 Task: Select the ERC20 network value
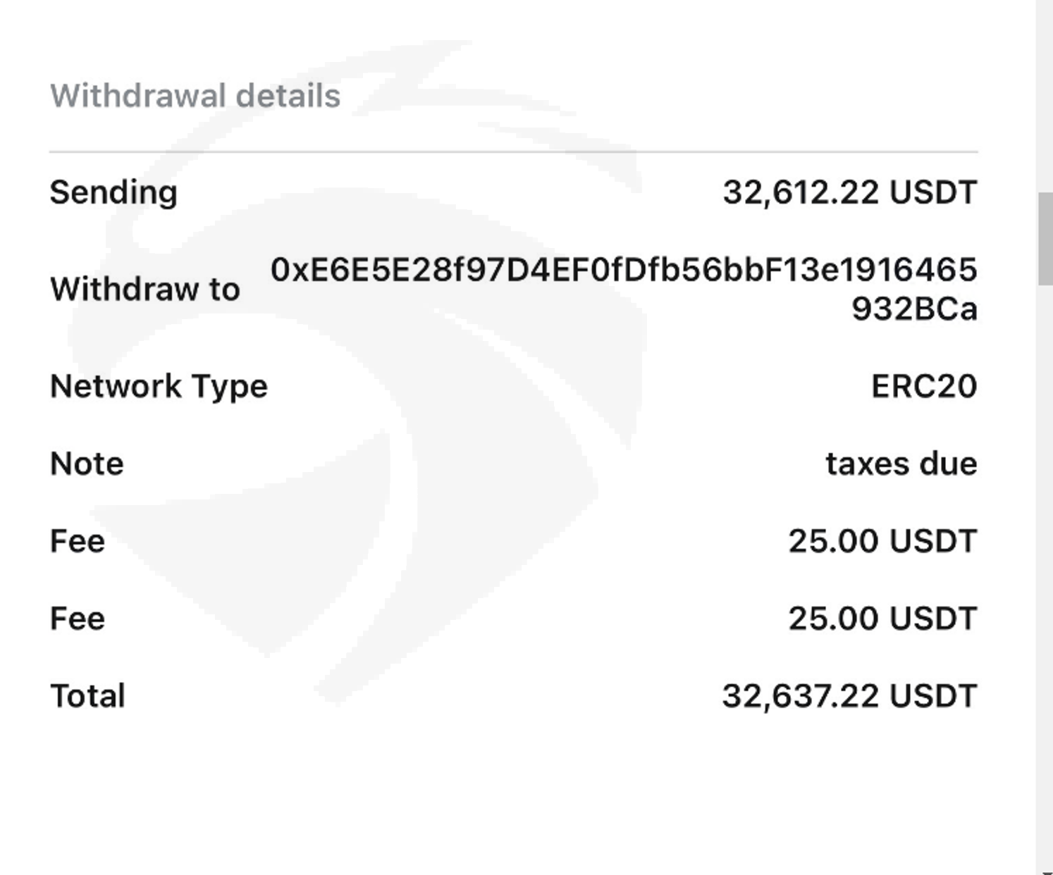click(x=923, y=386)
